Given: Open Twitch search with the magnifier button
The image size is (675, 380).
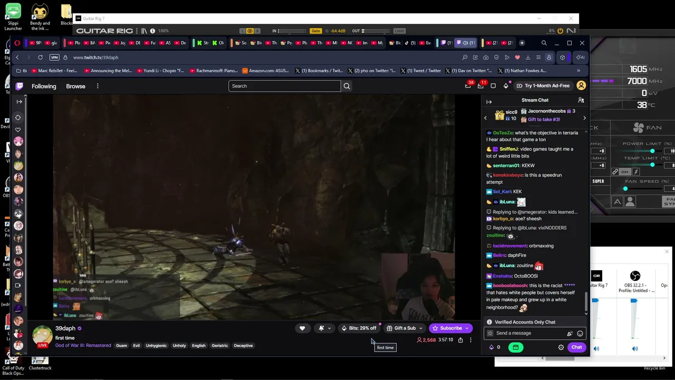Looking at the screenshot, I should 346,86.
